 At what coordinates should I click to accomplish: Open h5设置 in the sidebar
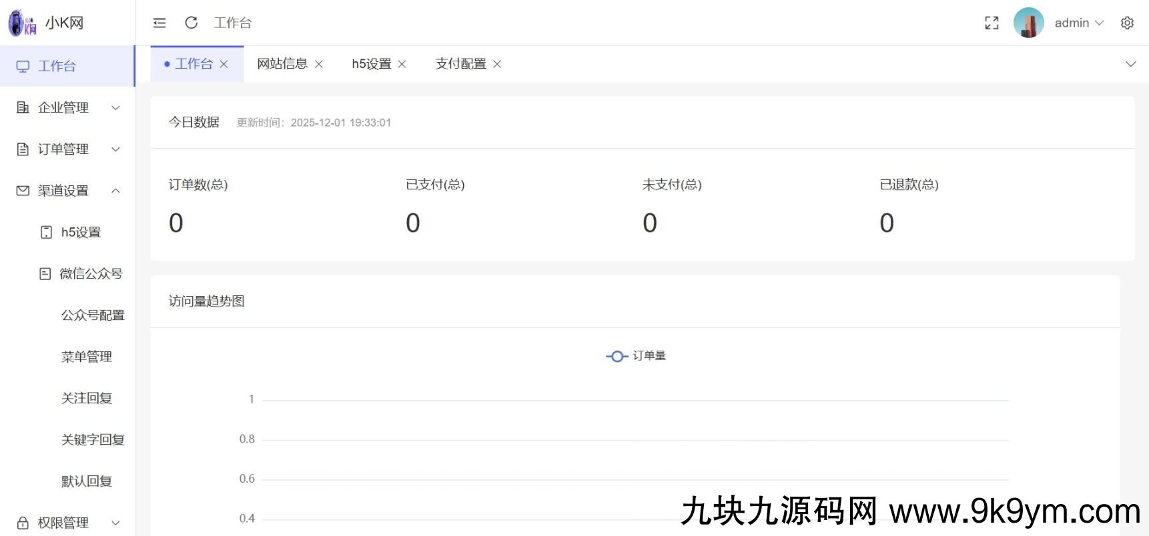pos(67,232)
